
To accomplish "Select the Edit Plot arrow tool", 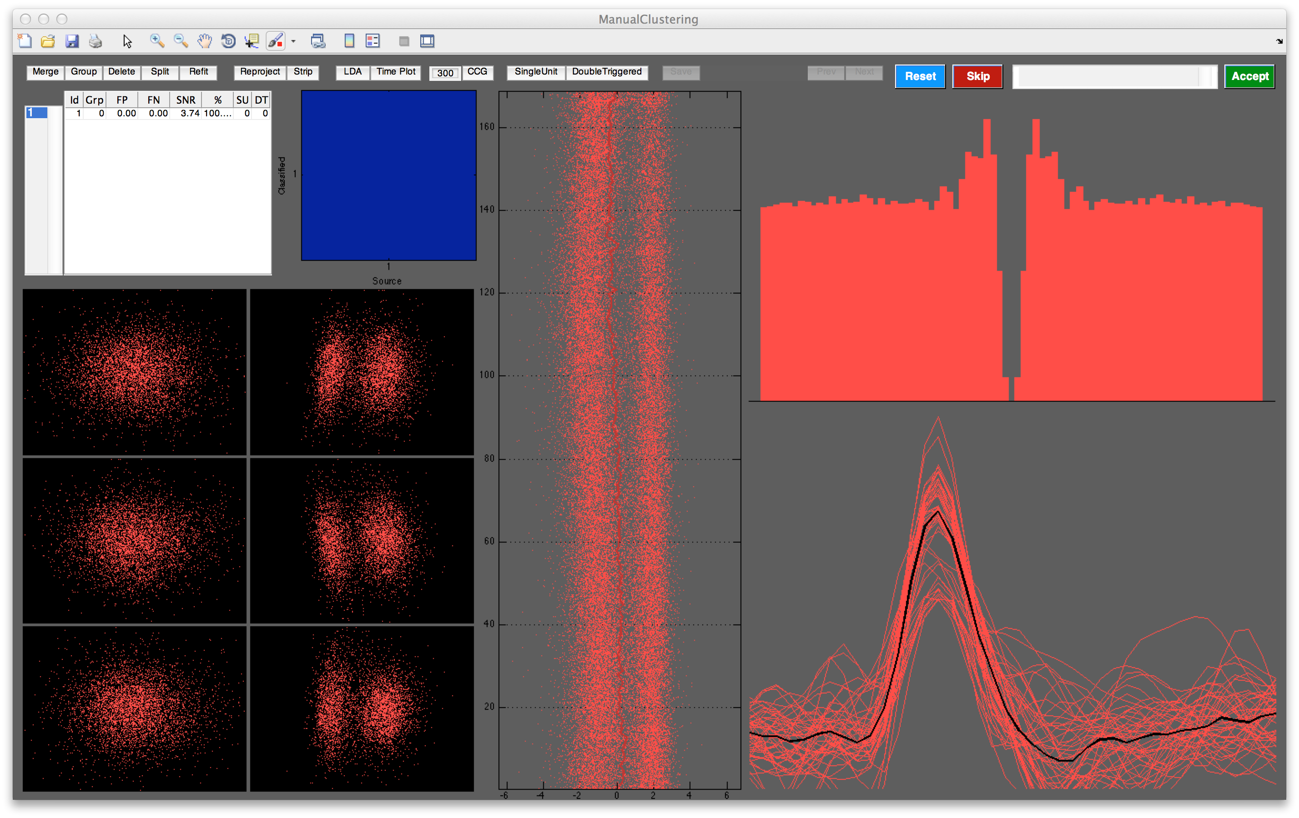I will click(127, 41).
